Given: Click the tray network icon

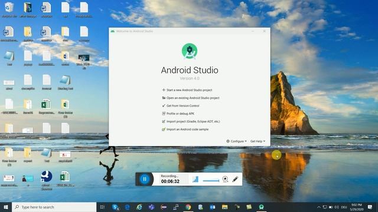Looking at the screenshot, I should point(325,207).
